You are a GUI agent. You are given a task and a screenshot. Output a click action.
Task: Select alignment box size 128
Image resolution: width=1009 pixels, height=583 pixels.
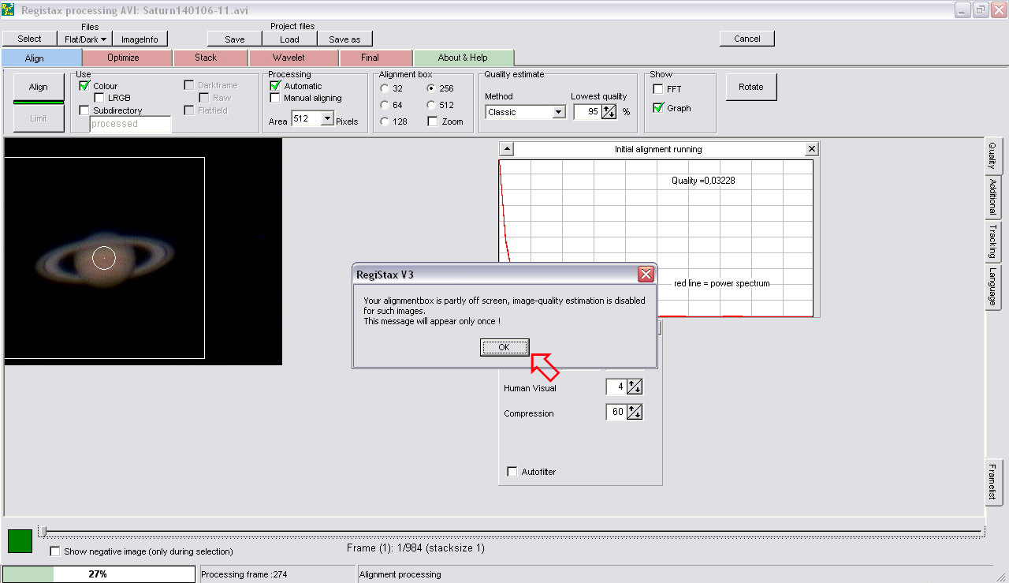pyautogui.click(x=385, y=121)
